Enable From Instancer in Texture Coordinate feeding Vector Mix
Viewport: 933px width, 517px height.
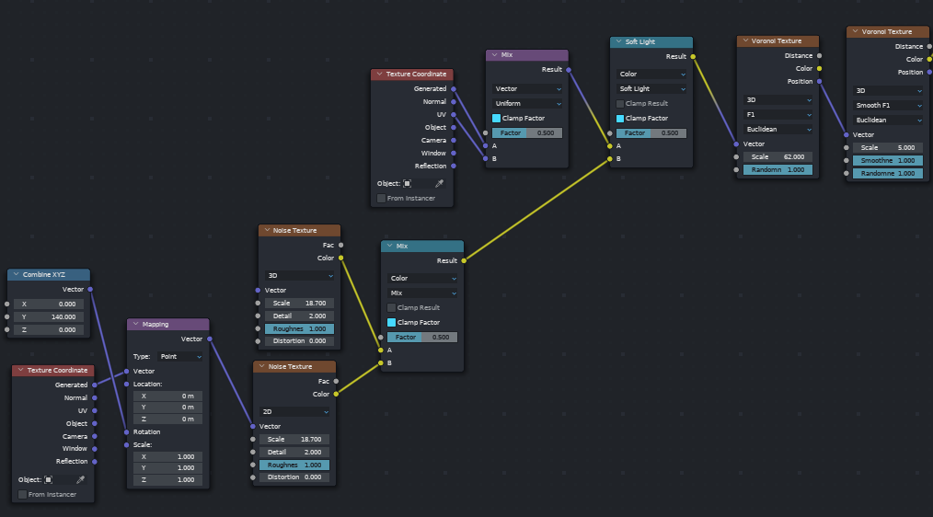click(382, 198)
